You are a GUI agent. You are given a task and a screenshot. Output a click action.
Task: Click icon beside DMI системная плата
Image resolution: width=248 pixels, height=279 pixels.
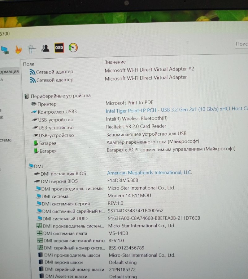click(x=40, y=233)
